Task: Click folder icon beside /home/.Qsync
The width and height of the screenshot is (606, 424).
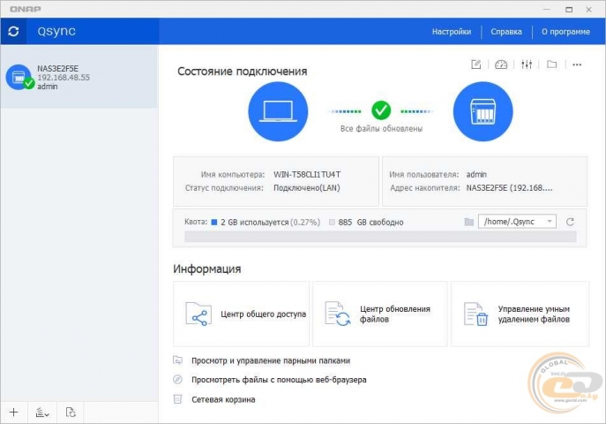Action: [468, 222]
